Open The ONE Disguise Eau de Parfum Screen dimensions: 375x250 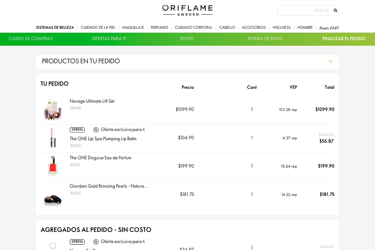point(100,158)
